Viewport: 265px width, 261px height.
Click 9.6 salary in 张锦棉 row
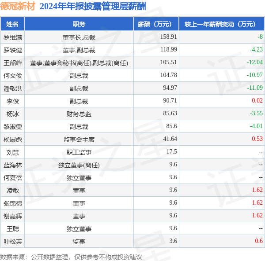coord(173,202)
